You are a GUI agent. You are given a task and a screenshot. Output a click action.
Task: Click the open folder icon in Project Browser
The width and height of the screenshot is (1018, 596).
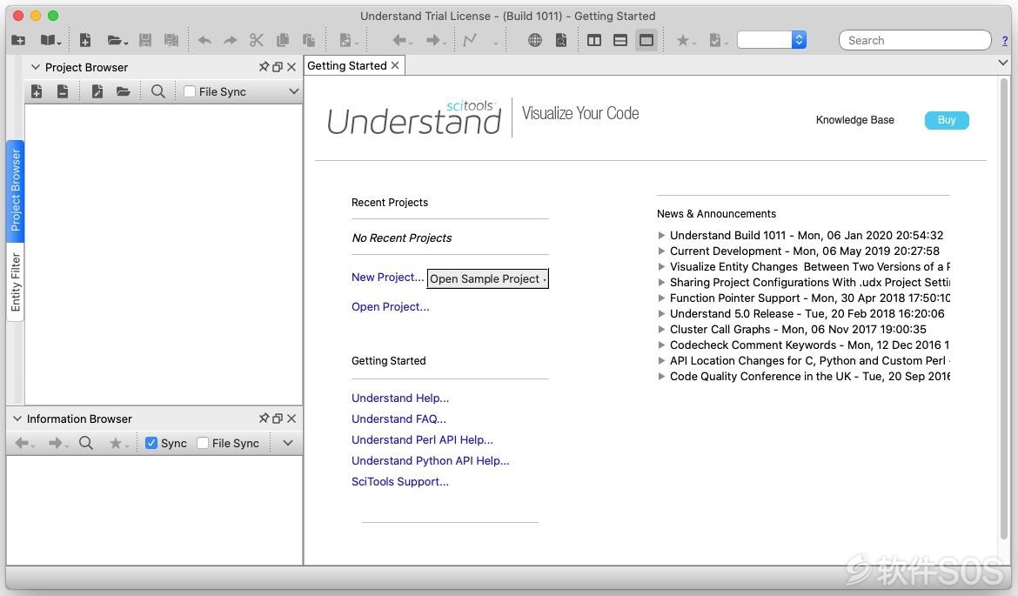123,91
